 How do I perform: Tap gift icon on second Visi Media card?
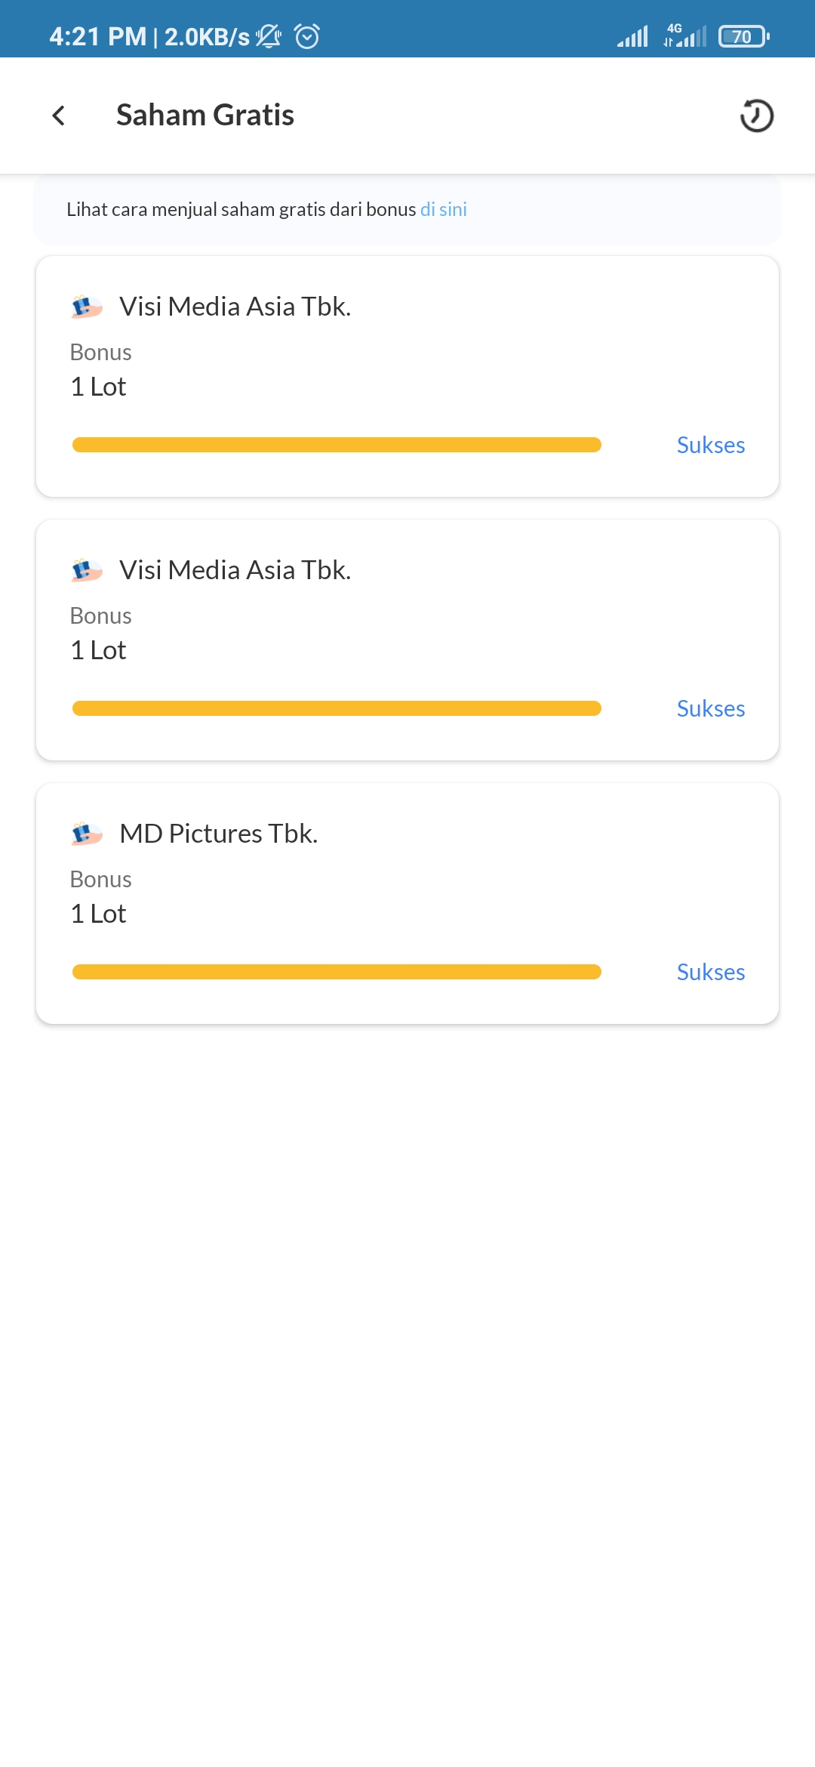86,570
